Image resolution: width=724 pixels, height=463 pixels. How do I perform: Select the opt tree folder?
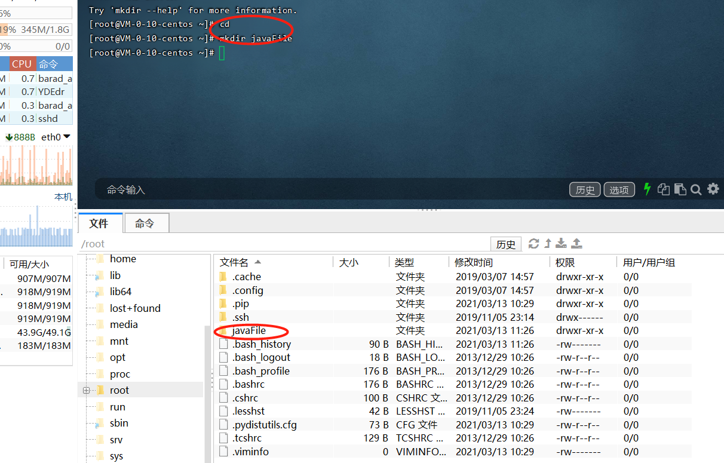coord(118,357)
